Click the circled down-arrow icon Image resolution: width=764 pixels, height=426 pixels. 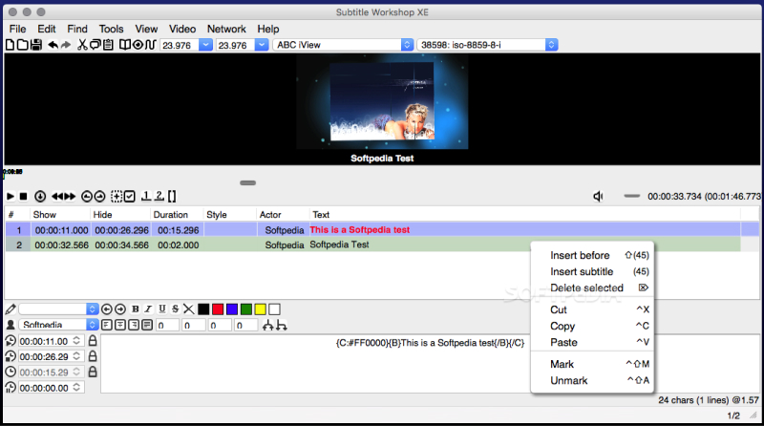(40, 197)
